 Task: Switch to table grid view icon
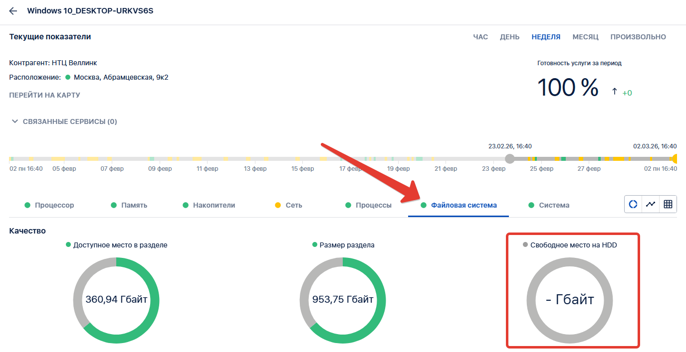point(668,204)
